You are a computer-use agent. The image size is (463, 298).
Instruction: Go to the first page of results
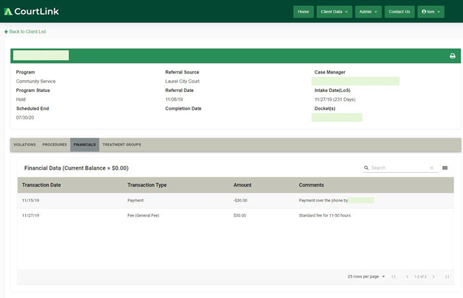[394, 276]
